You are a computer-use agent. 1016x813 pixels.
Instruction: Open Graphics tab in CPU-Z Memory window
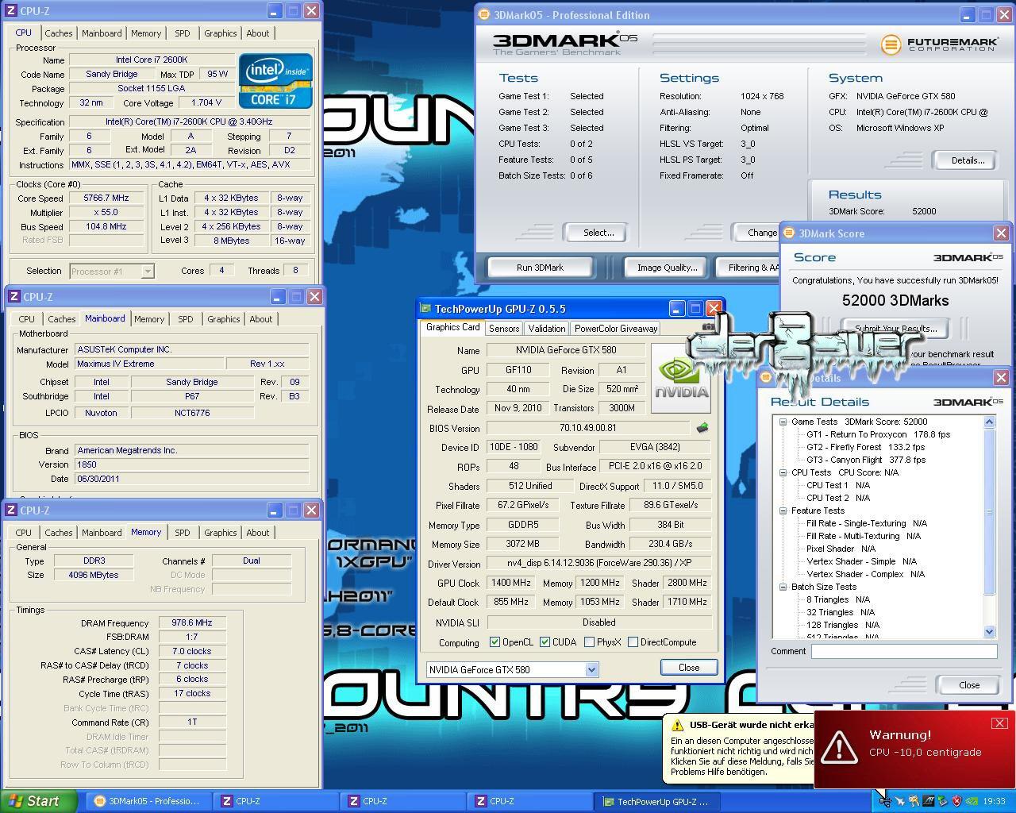(x=220, y=533)
